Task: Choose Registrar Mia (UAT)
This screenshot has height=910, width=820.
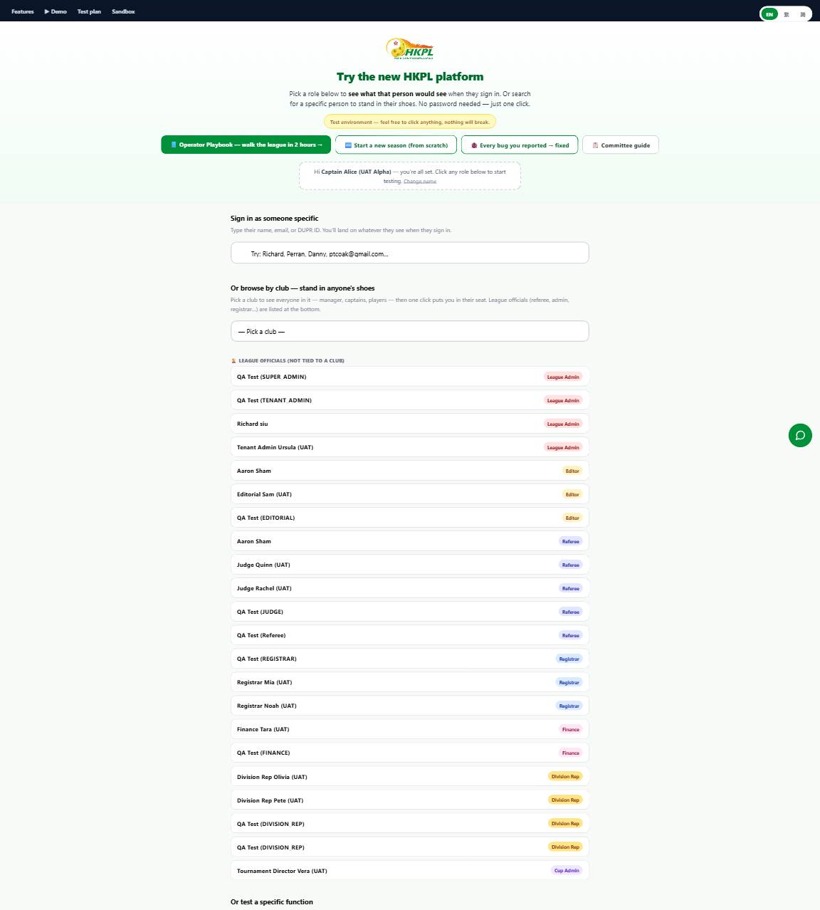Action: (410, 682)
